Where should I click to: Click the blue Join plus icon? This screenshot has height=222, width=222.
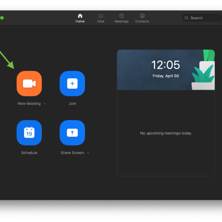tap(72, 84)
